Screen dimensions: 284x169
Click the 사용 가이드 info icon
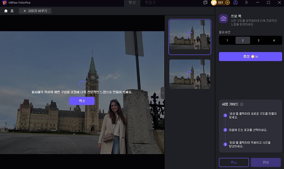click(x=242, y=104)
